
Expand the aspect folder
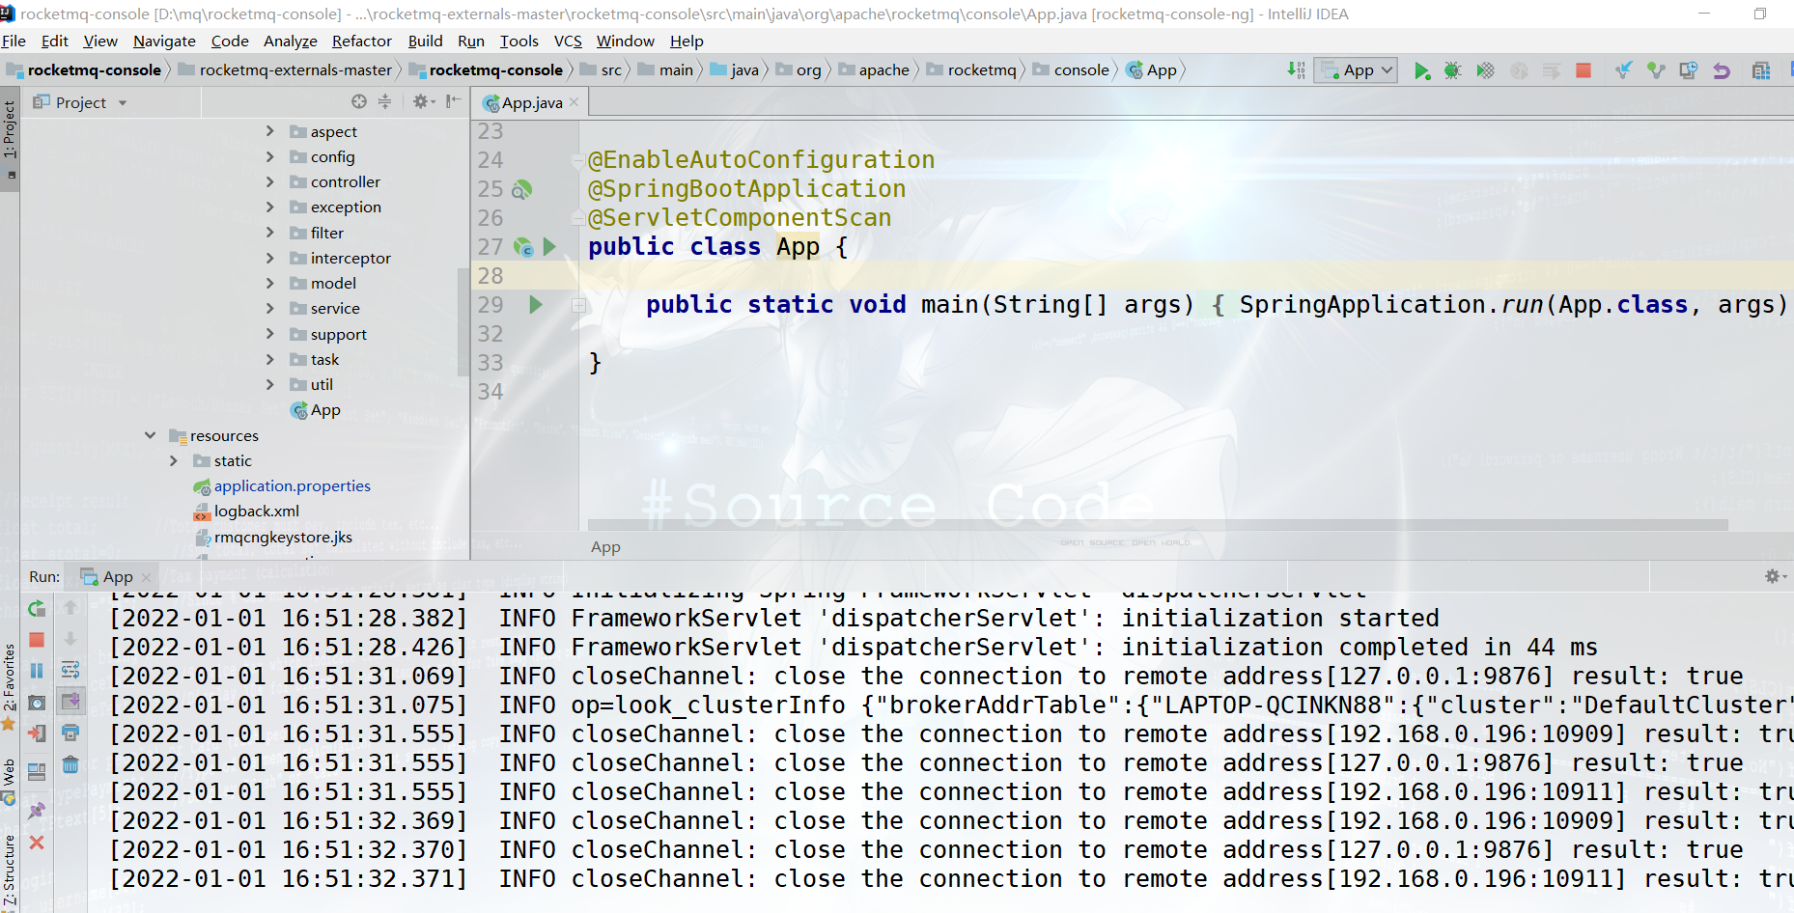[x=270, y=131]
